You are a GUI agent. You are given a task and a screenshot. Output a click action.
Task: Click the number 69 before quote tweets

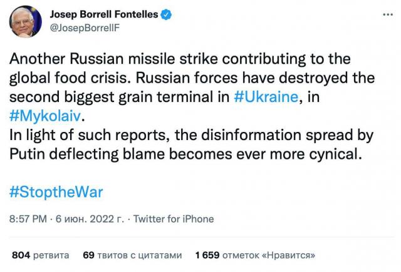pos(88,255)
